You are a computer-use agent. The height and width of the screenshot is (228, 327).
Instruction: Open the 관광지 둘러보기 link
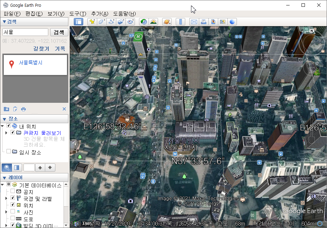click(x=42, y=133)
